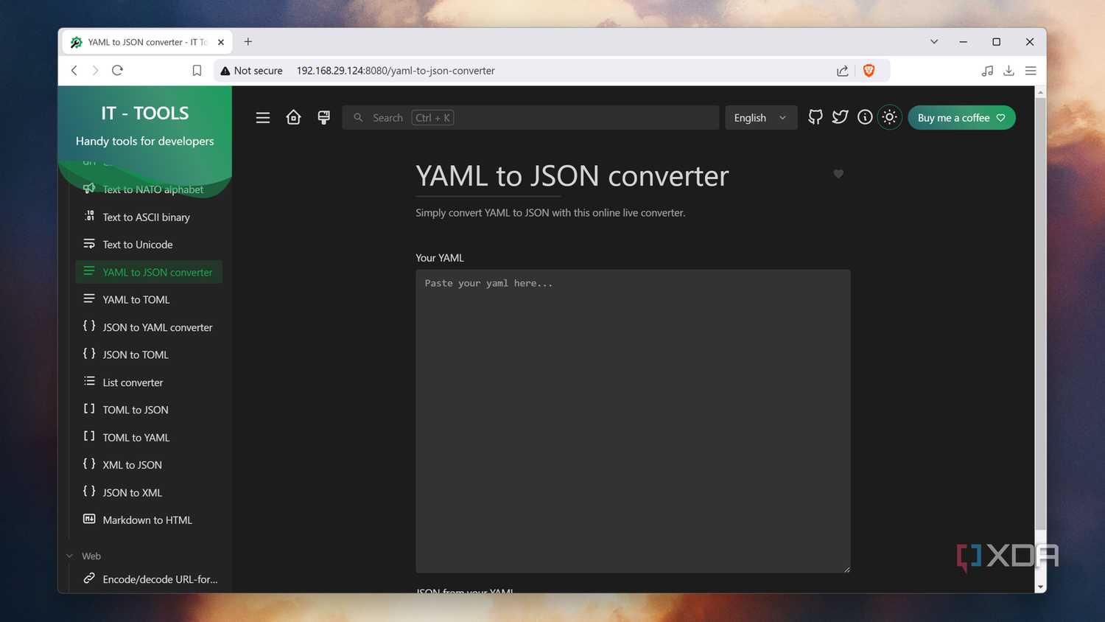Viewport: 1105px width, 622px height.
Task: Bookmark this page
Action: (x=197, y=71)
